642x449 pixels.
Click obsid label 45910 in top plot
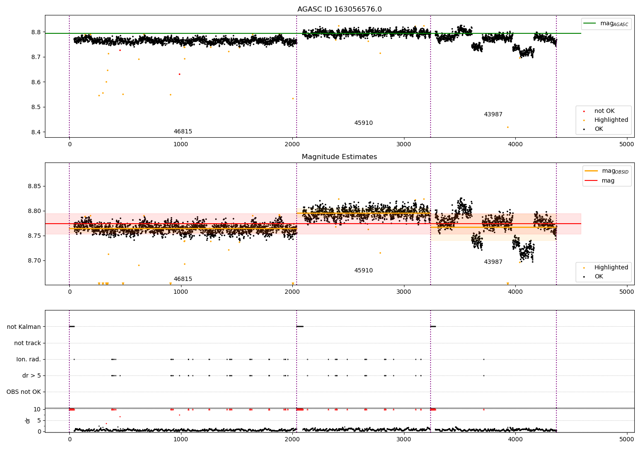pyautogui.click(x=363, y=123)
